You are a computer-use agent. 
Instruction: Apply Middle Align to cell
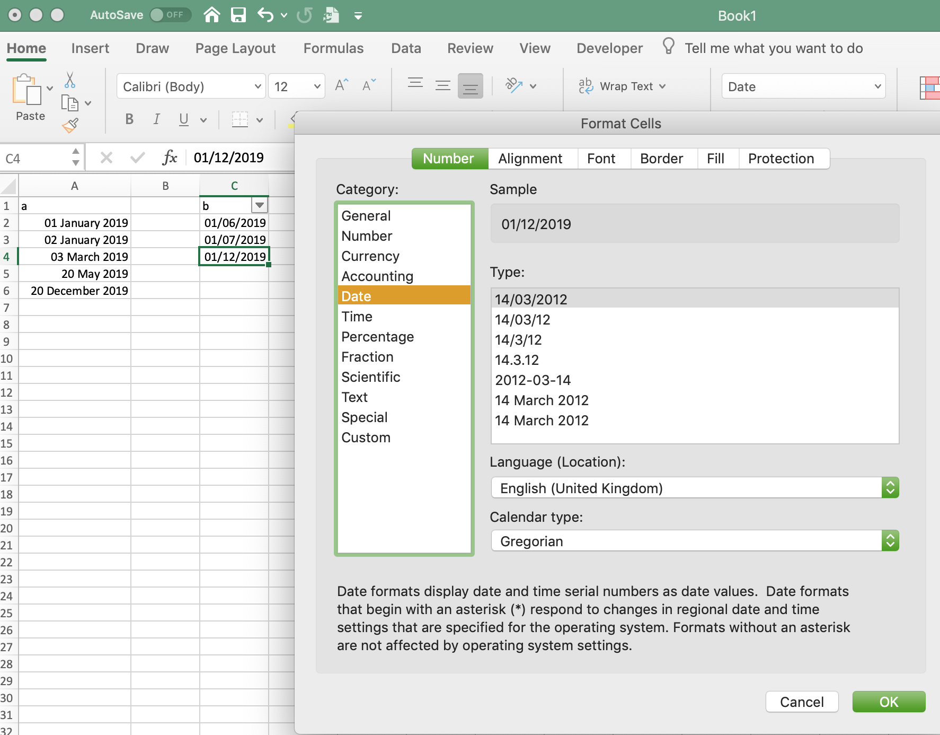(443, 85)
